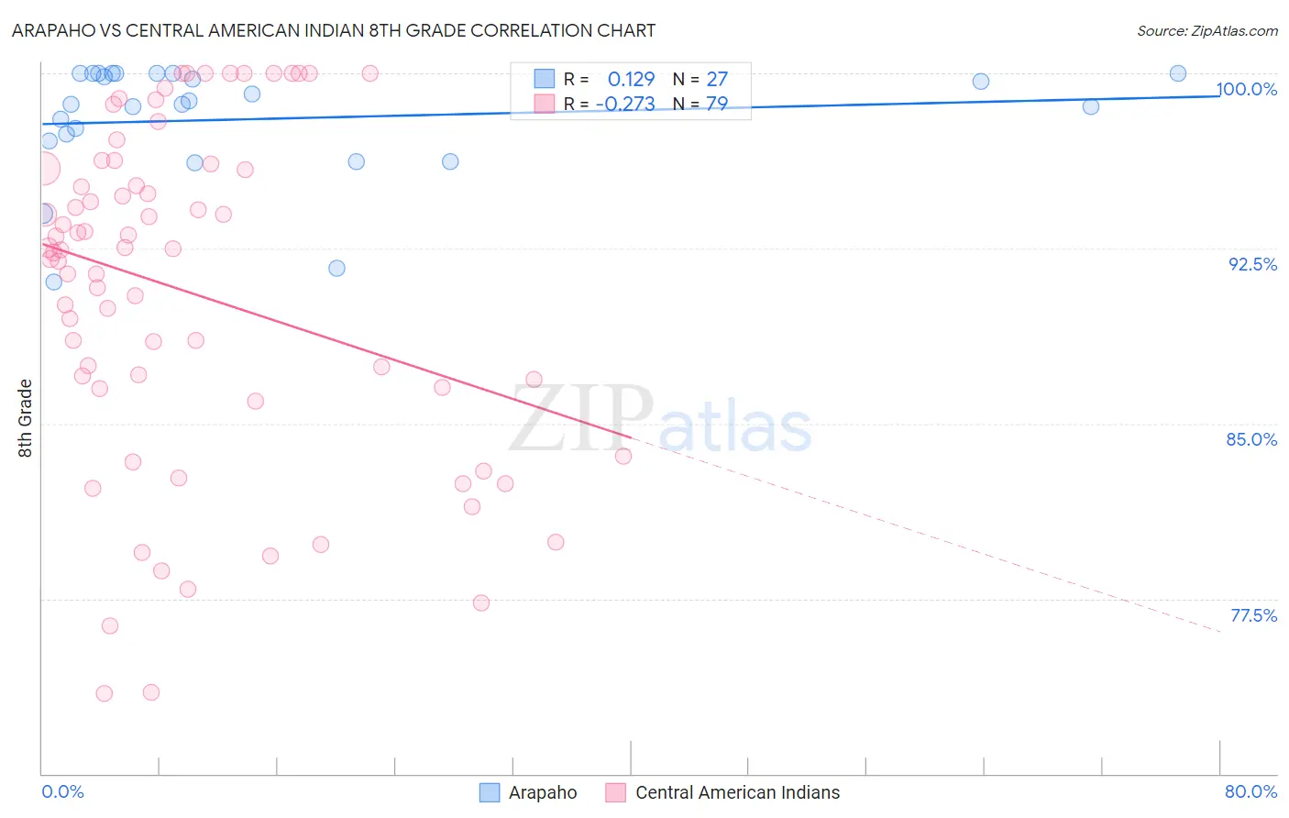Click the chart title text
Viewport: 1289px width, 818px height.
coord(334,30)
